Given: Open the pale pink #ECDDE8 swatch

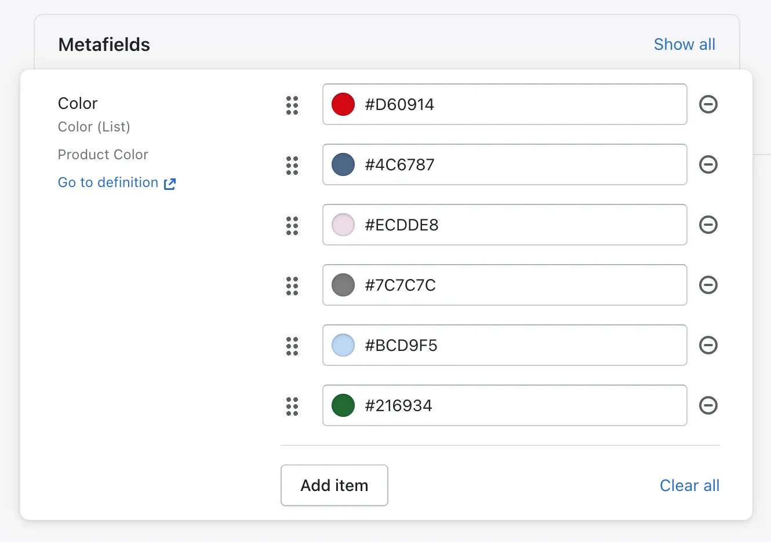Looking at the screenshot, I should [343, 225].
